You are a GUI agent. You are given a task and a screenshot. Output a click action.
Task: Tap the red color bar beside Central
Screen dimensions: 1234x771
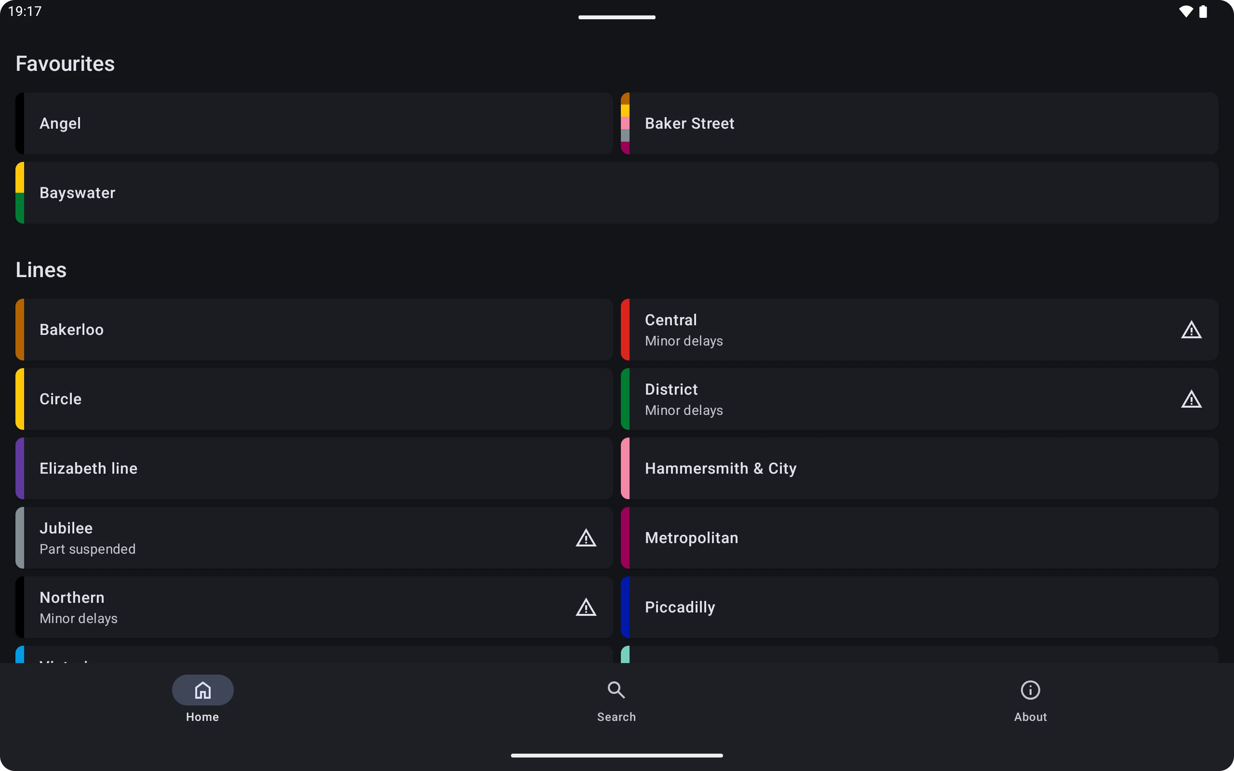click(x=626, y=330)
